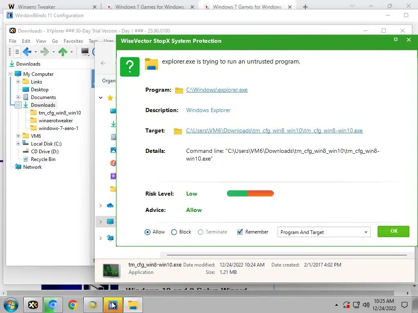Show hidden tray icons arrow
The height and width of the screenshot is (313, 418).
pyautogui.click(x=336, y=305)
